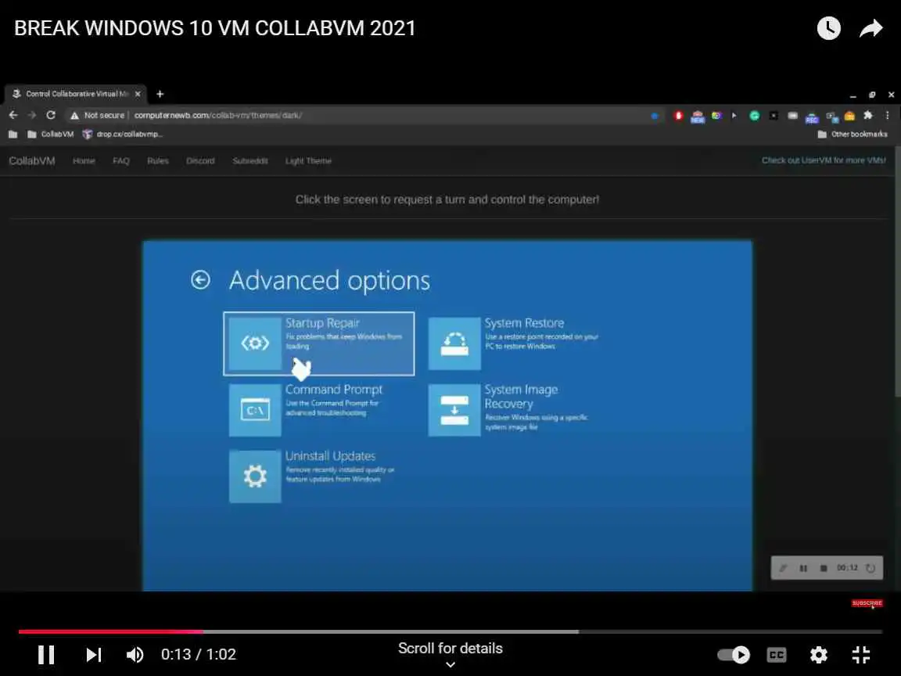Select Startup Repair tile icon
The height and width of the screenshot is (676, 901).
point(255,343)
